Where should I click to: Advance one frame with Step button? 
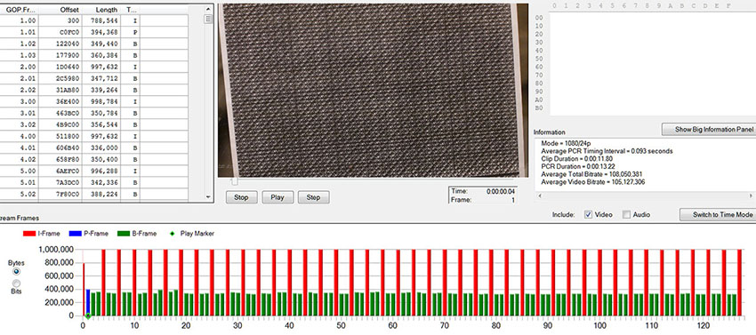(x=313, y=197)
